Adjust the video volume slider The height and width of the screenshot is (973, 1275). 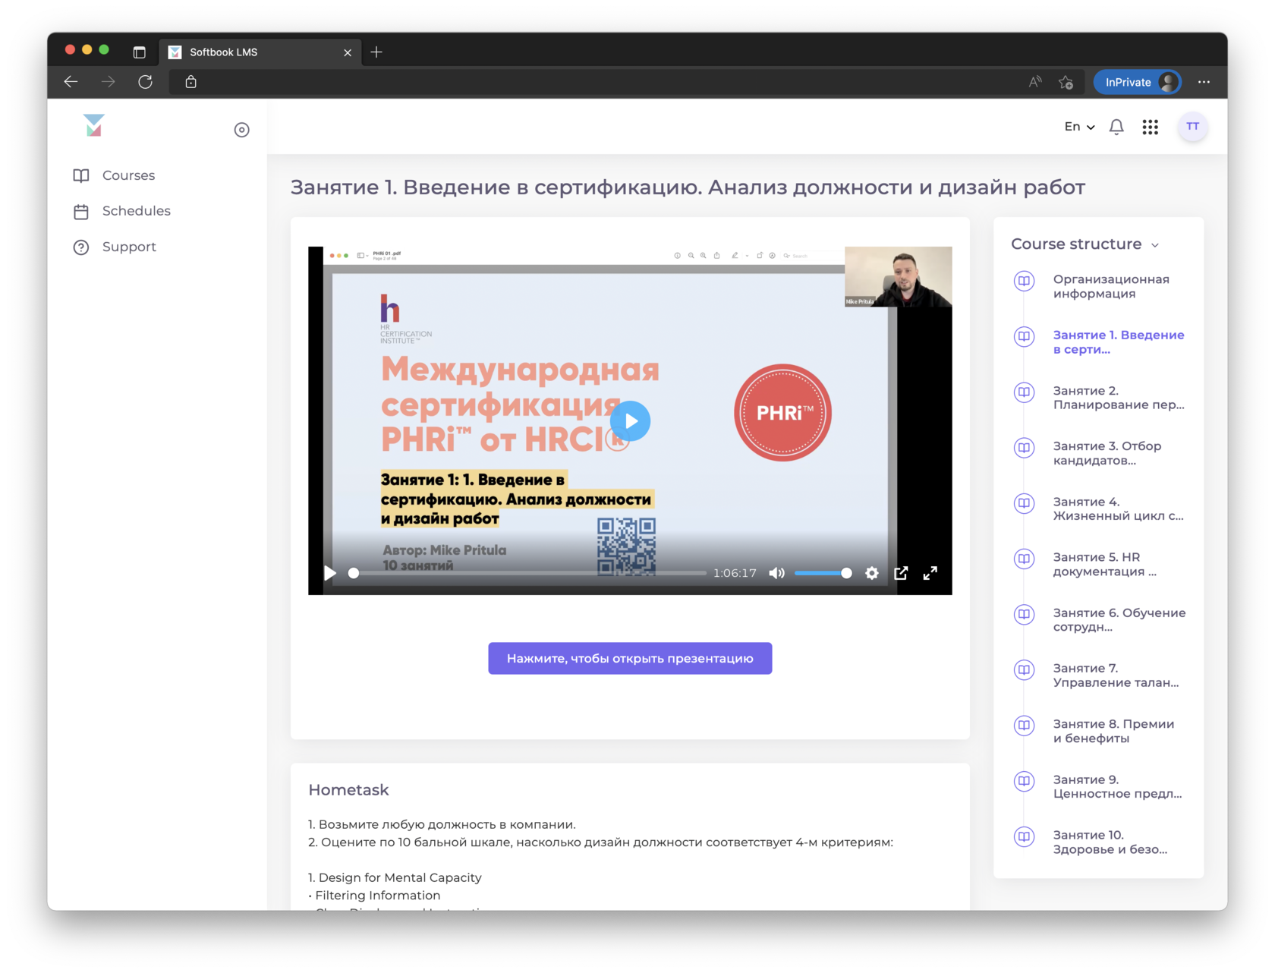823,573
